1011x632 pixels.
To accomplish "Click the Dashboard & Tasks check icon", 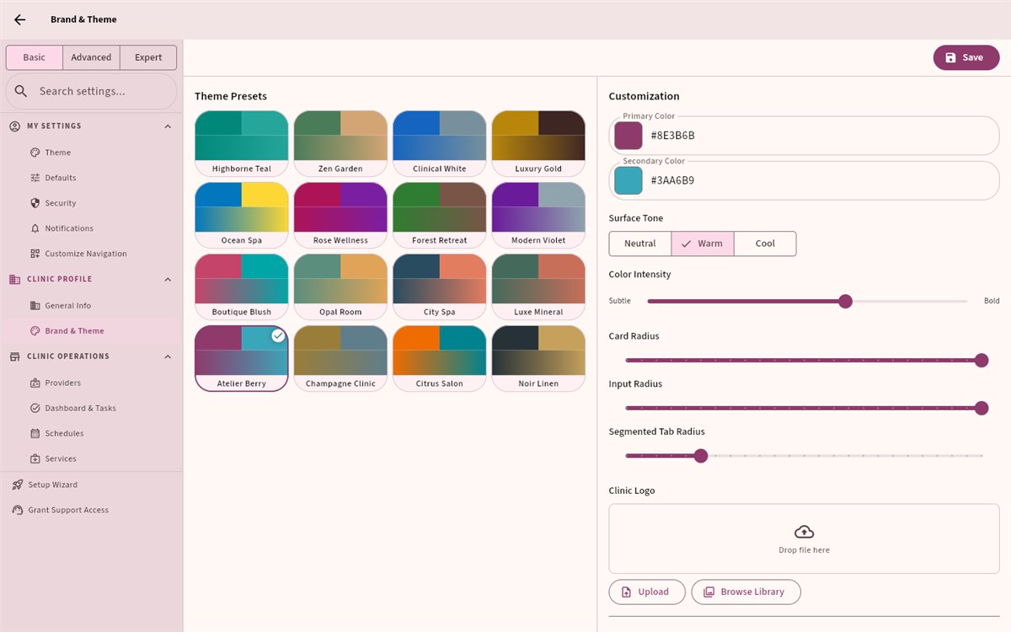I will pos(35,408).
